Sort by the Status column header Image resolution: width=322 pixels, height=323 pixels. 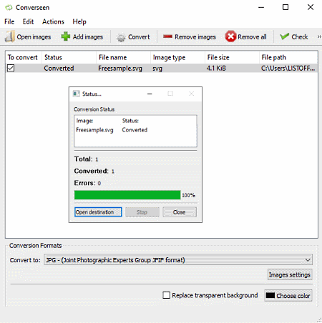click(x=69, y=57)
